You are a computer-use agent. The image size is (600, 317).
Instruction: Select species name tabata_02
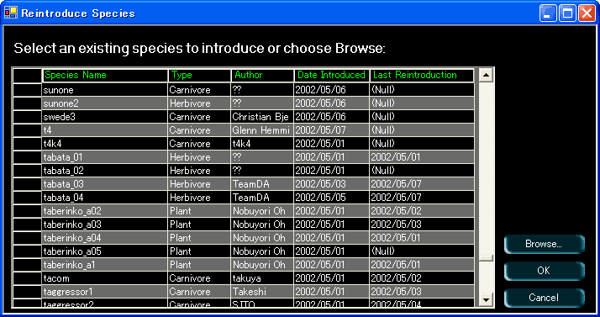tap(105, 171)
